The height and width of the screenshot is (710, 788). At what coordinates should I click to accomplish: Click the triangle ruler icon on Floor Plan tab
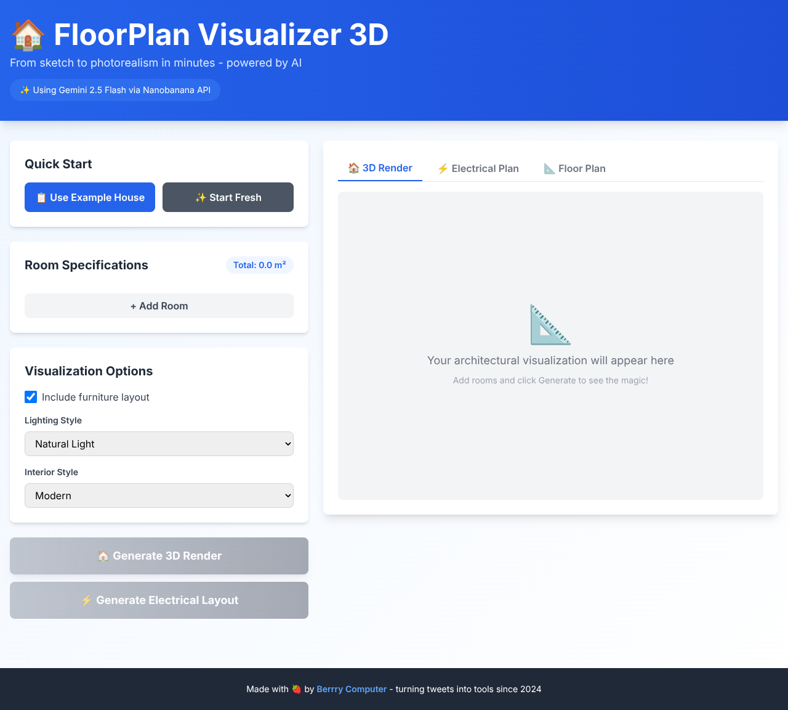click(x=549, y=168)
